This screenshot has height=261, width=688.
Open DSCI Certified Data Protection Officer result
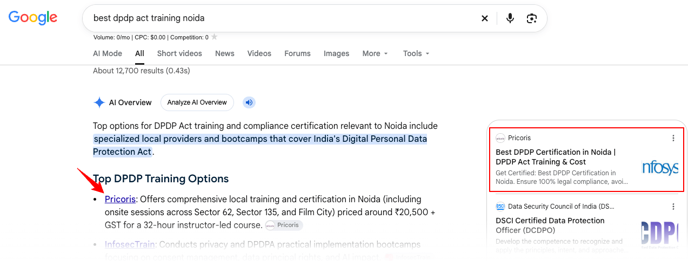550,225
